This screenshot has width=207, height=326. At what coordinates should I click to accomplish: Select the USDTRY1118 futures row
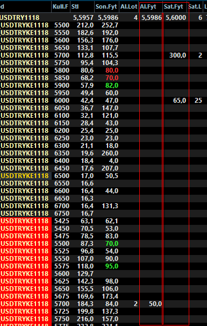103,18
